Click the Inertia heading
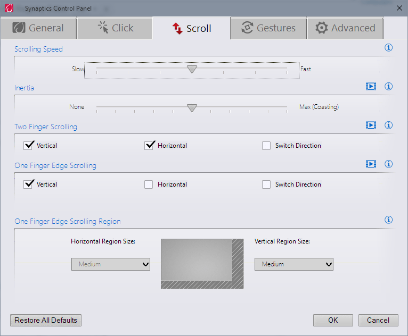The width and height of the screenshot is (408, 336). point(24,88)
